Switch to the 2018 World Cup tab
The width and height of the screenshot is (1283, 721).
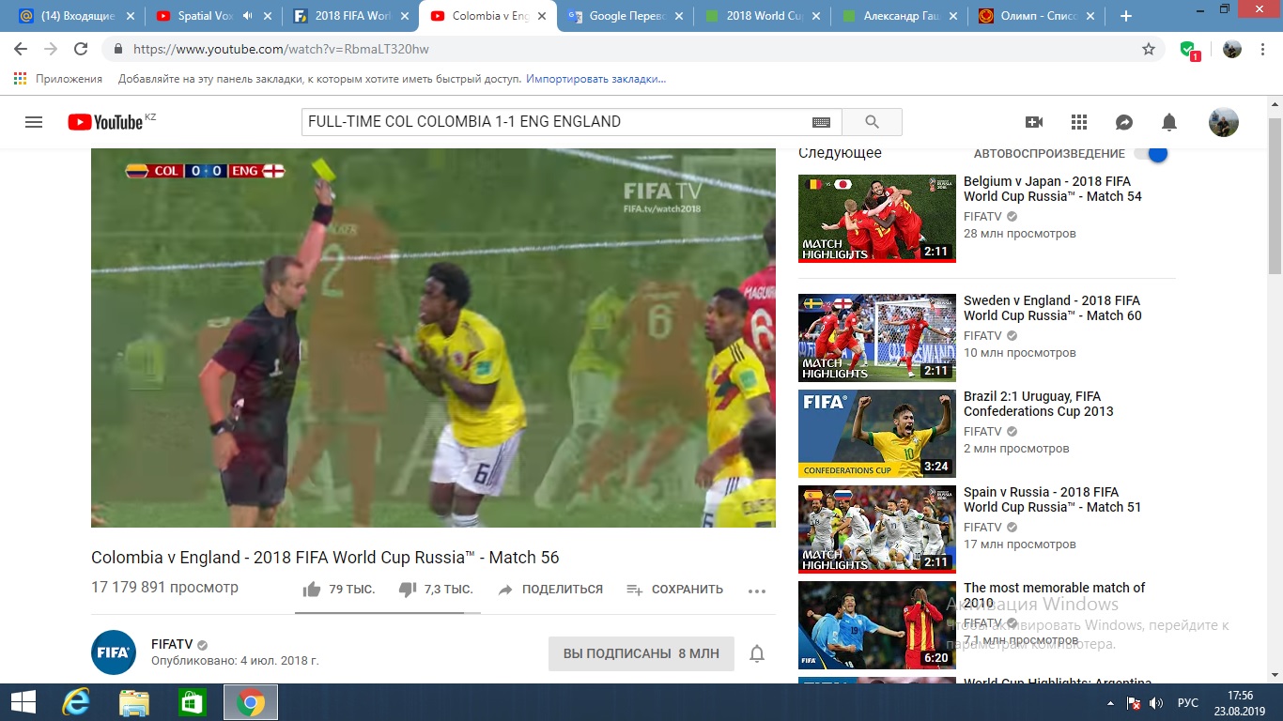762,16
